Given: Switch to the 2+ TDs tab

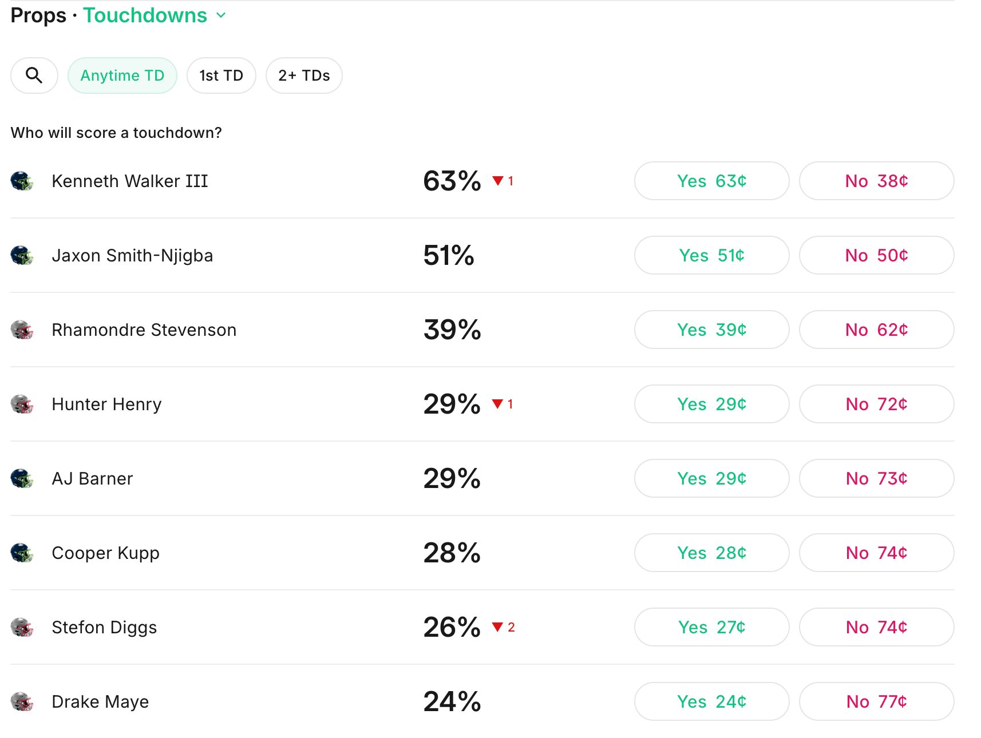Looking at the screenshot, I should (x=304, y=76).
